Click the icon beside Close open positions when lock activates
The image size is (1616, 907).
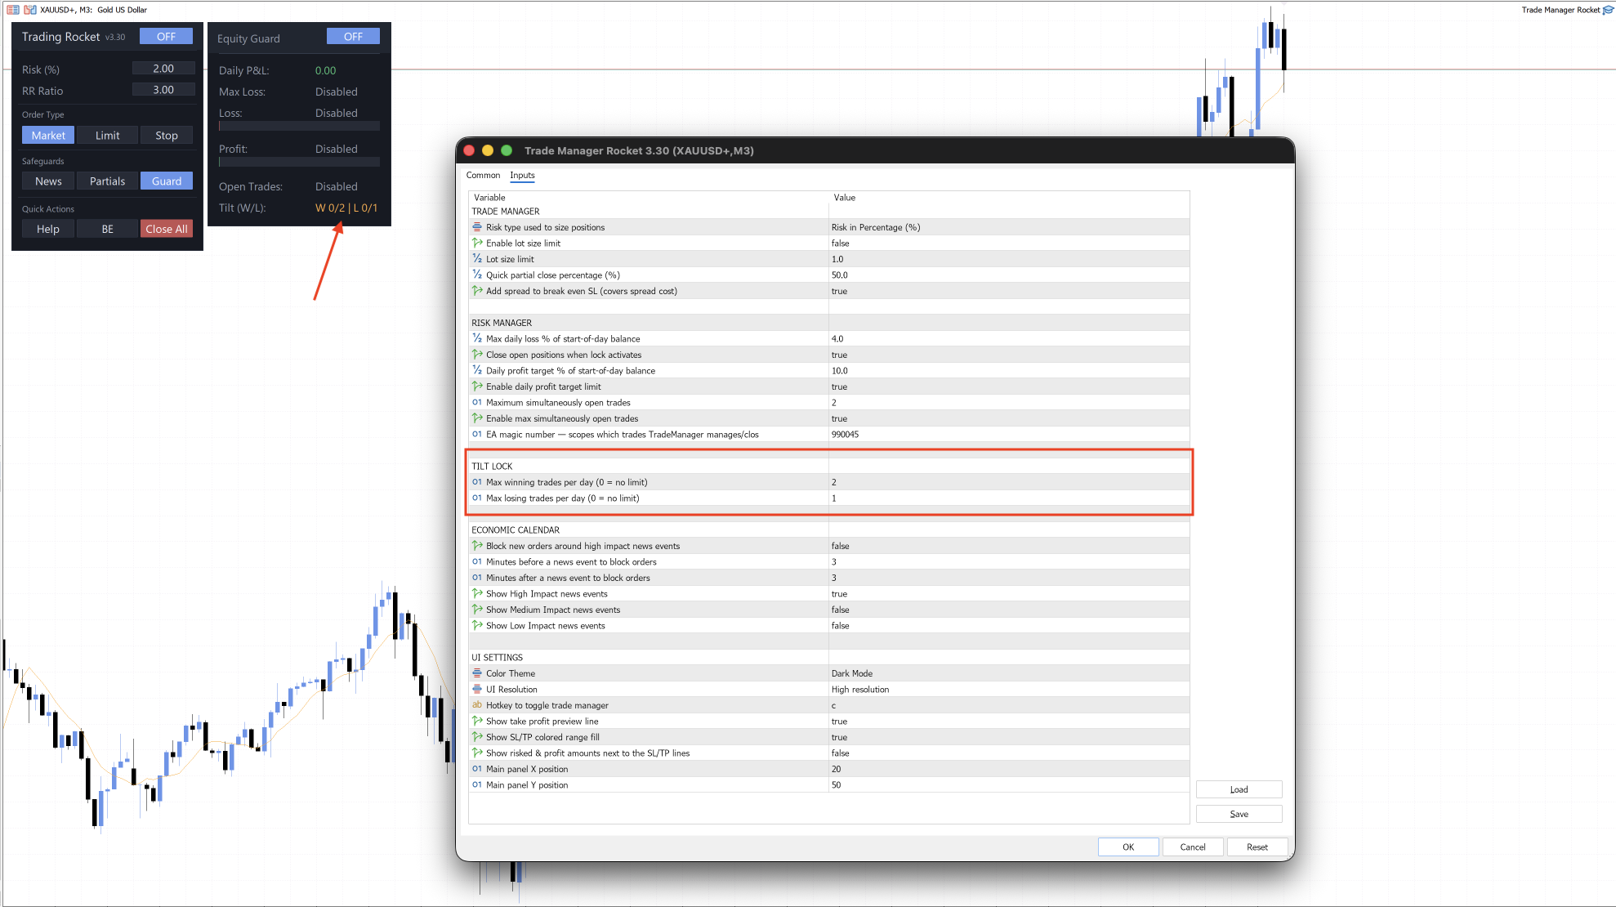[477, 355]
